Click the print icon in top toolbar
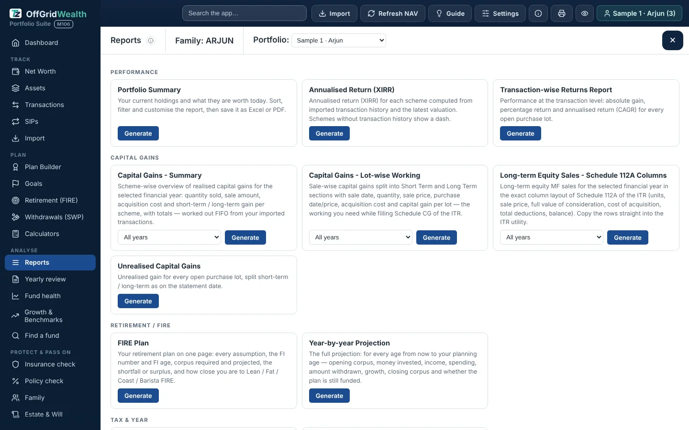Screen dimensions: 689x430 pyautogui.click(x=562, y=13)
